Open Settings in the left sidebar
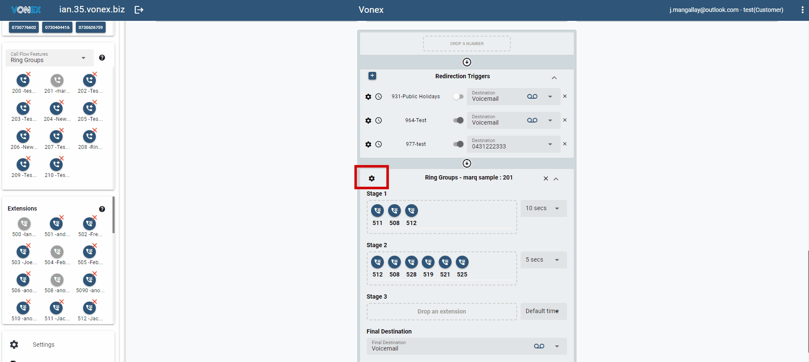This screenshot has height=362, width=809. pyautogui.click(x=43, y=345)
